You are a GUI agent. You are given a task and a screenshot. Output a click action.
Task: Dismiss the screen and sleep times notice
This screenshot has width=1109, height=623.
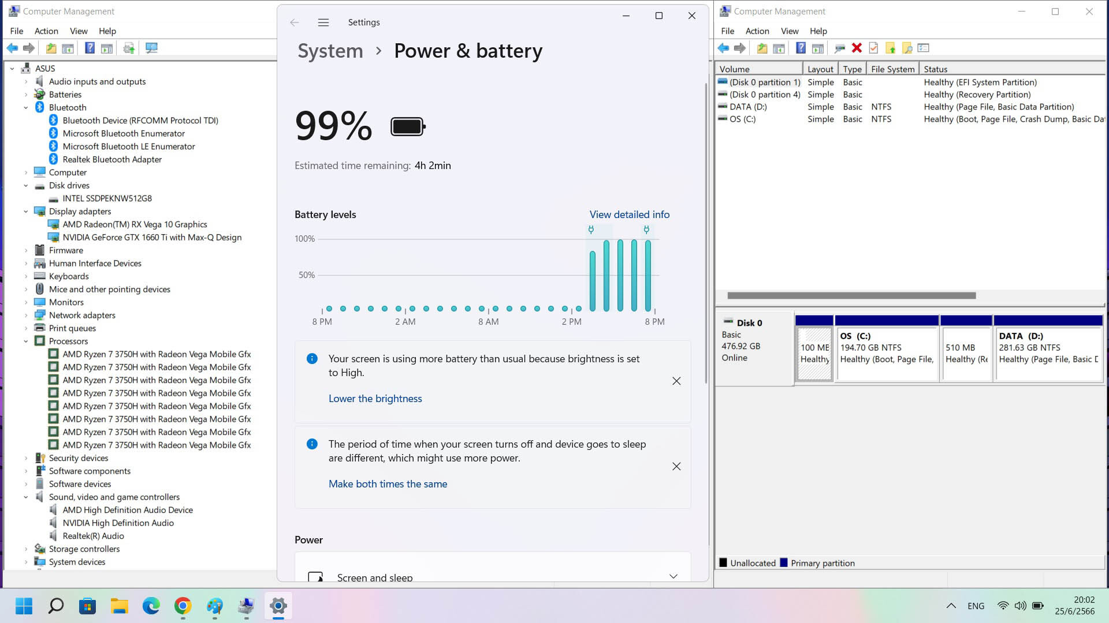click(676, 467)
